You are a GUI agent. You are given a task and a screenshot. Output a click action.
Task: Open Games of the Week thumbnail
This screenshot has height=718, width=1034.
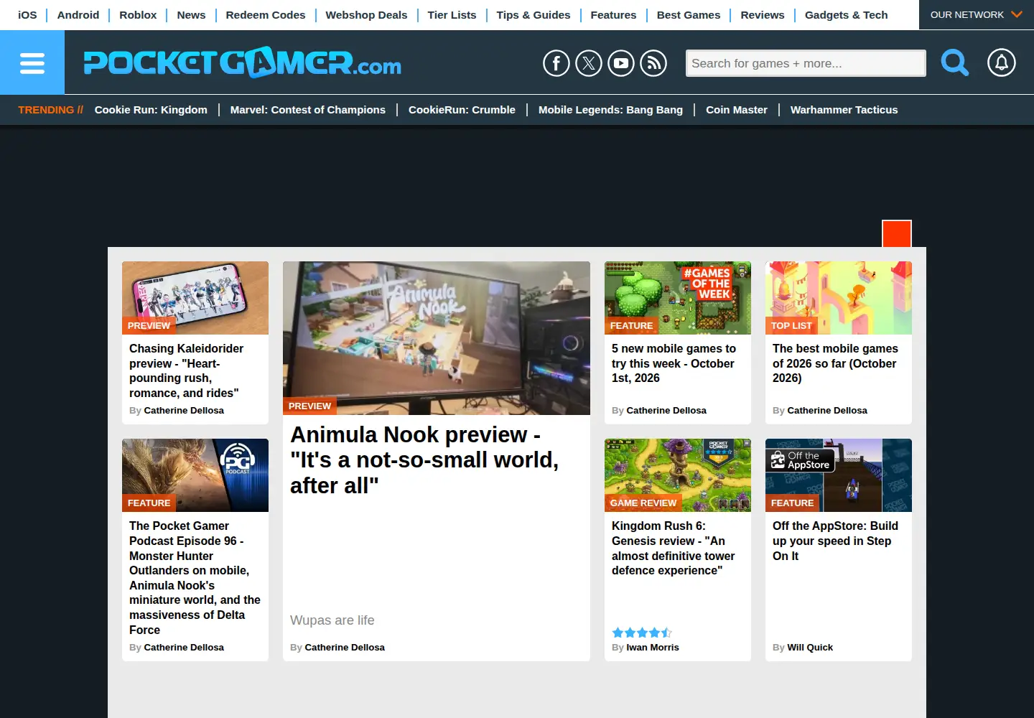click(x=678, y=298)
